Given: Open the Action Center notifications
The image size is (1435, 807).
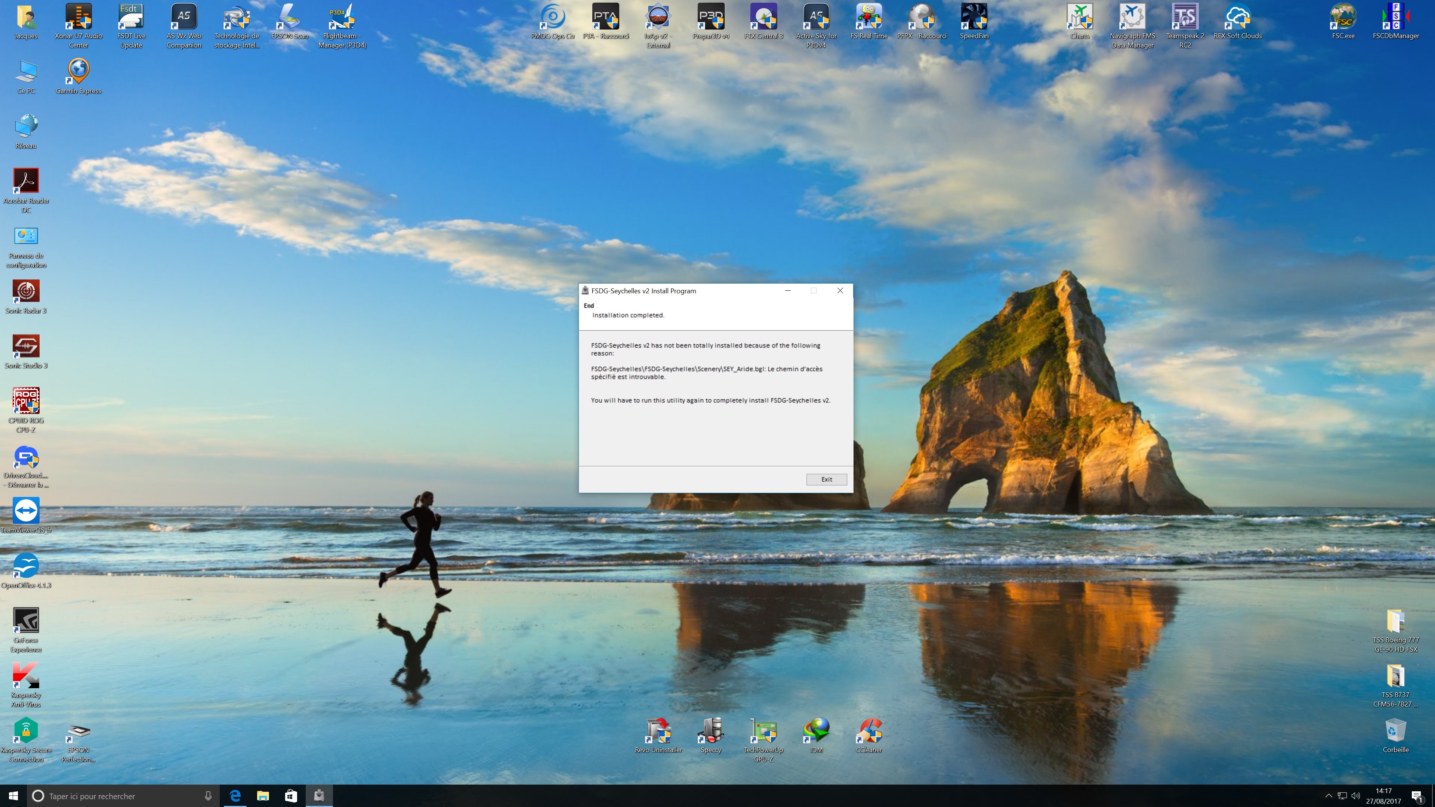Looking at the screenshot, I should (1417, 796).
